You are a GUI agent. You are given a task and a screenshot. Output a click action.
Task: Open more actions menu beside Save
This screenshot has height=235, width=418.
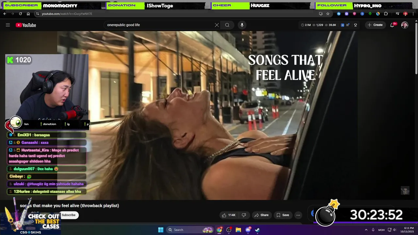(x=298, y=215)
